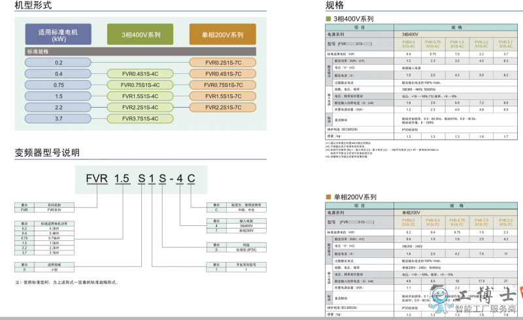Select model FVR0.75S1S-7C orange pill
Screen dimensions: 523x320
click(x=223, y=85)
